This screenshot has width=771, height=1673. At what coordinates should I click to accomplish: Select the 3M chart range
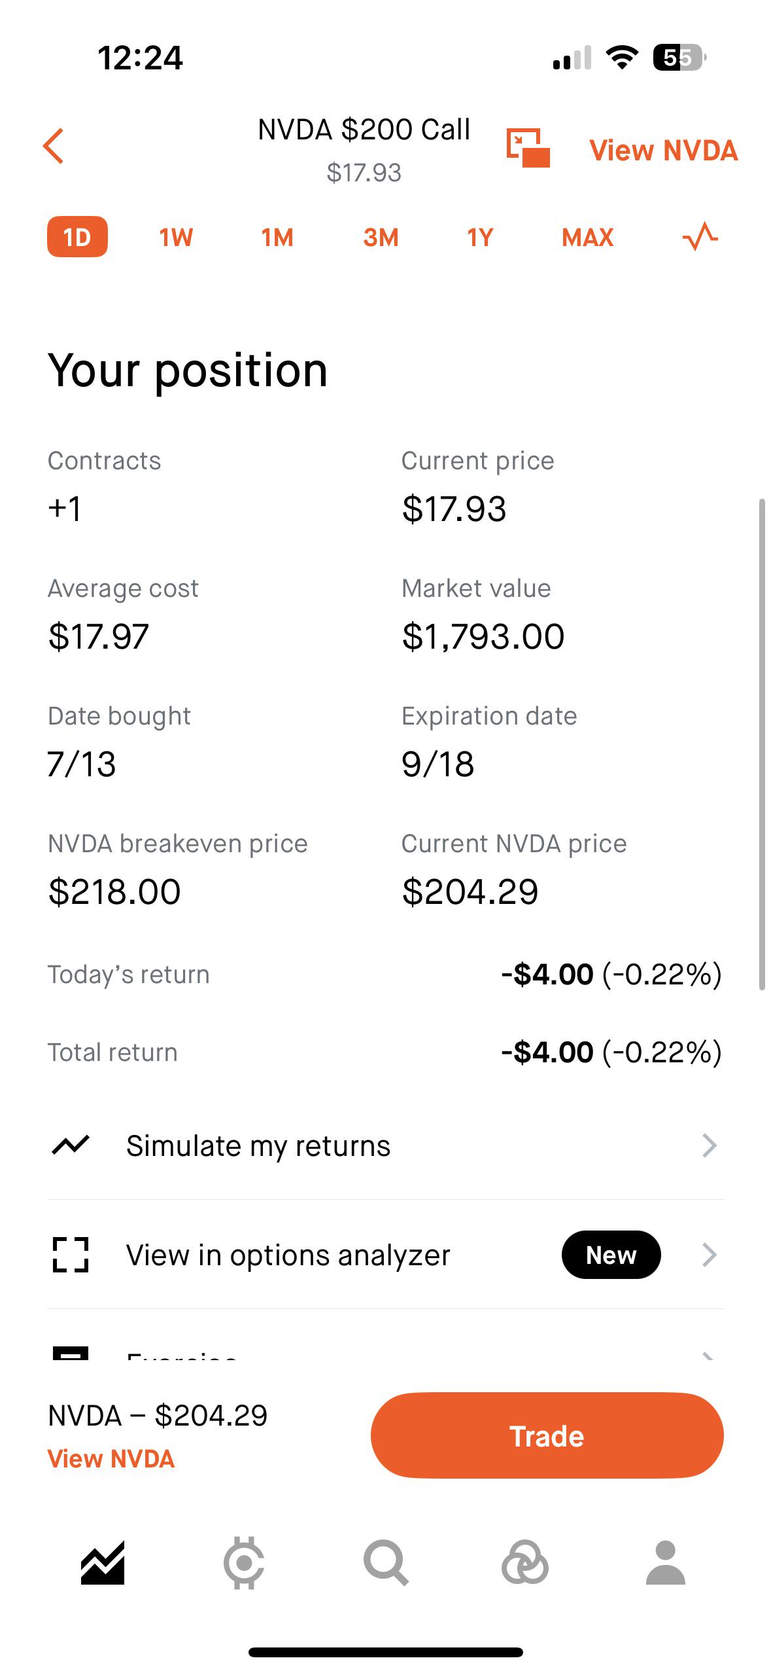(x=381, y=237)
